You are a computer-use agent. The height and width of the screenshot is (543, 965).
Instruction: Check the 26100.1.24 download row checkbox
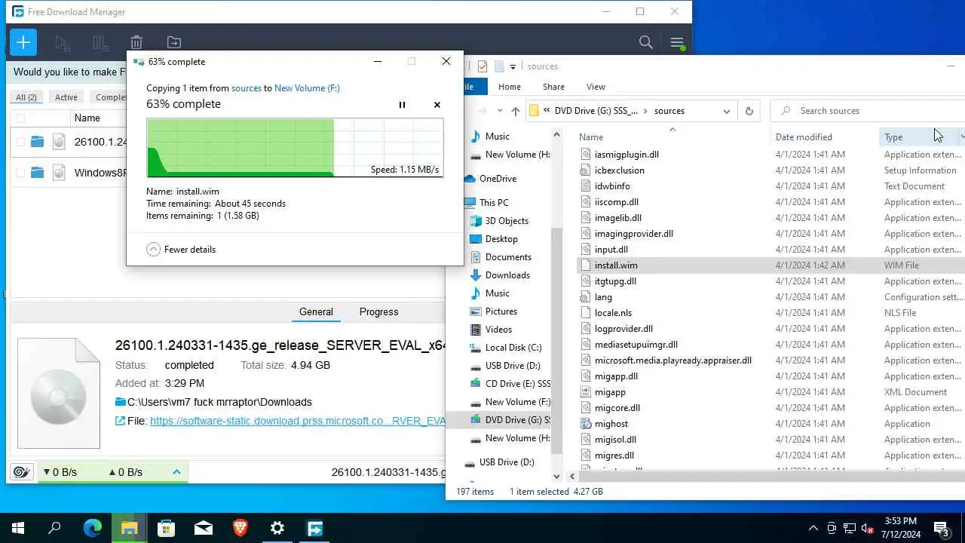20,142
